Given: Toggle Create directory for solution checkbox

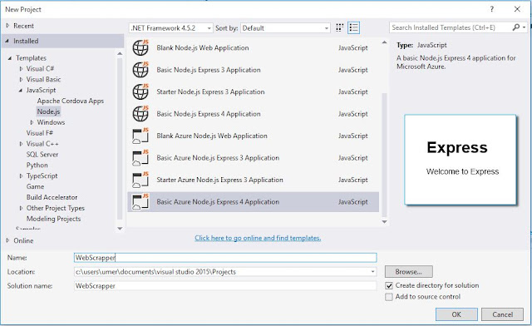Looking at the screenshot, I should [389, 285].
